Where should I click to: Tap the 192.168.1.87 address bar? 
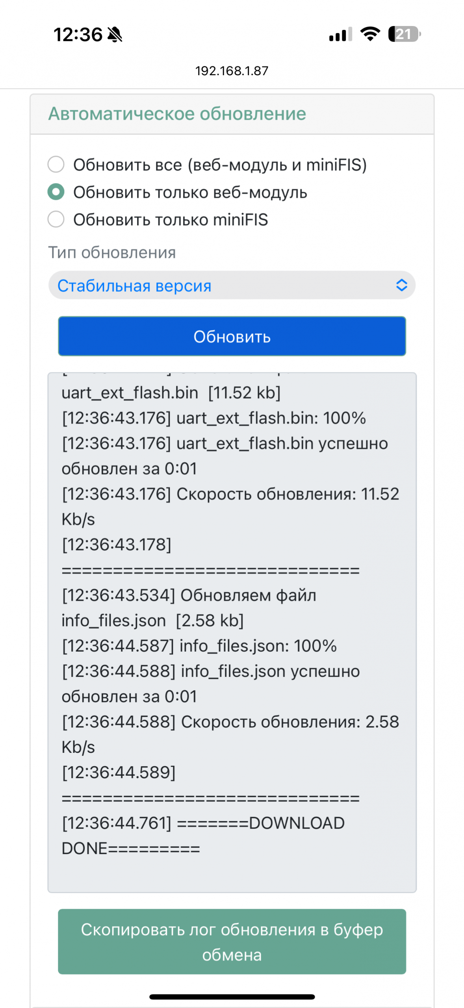coord(232,71)
